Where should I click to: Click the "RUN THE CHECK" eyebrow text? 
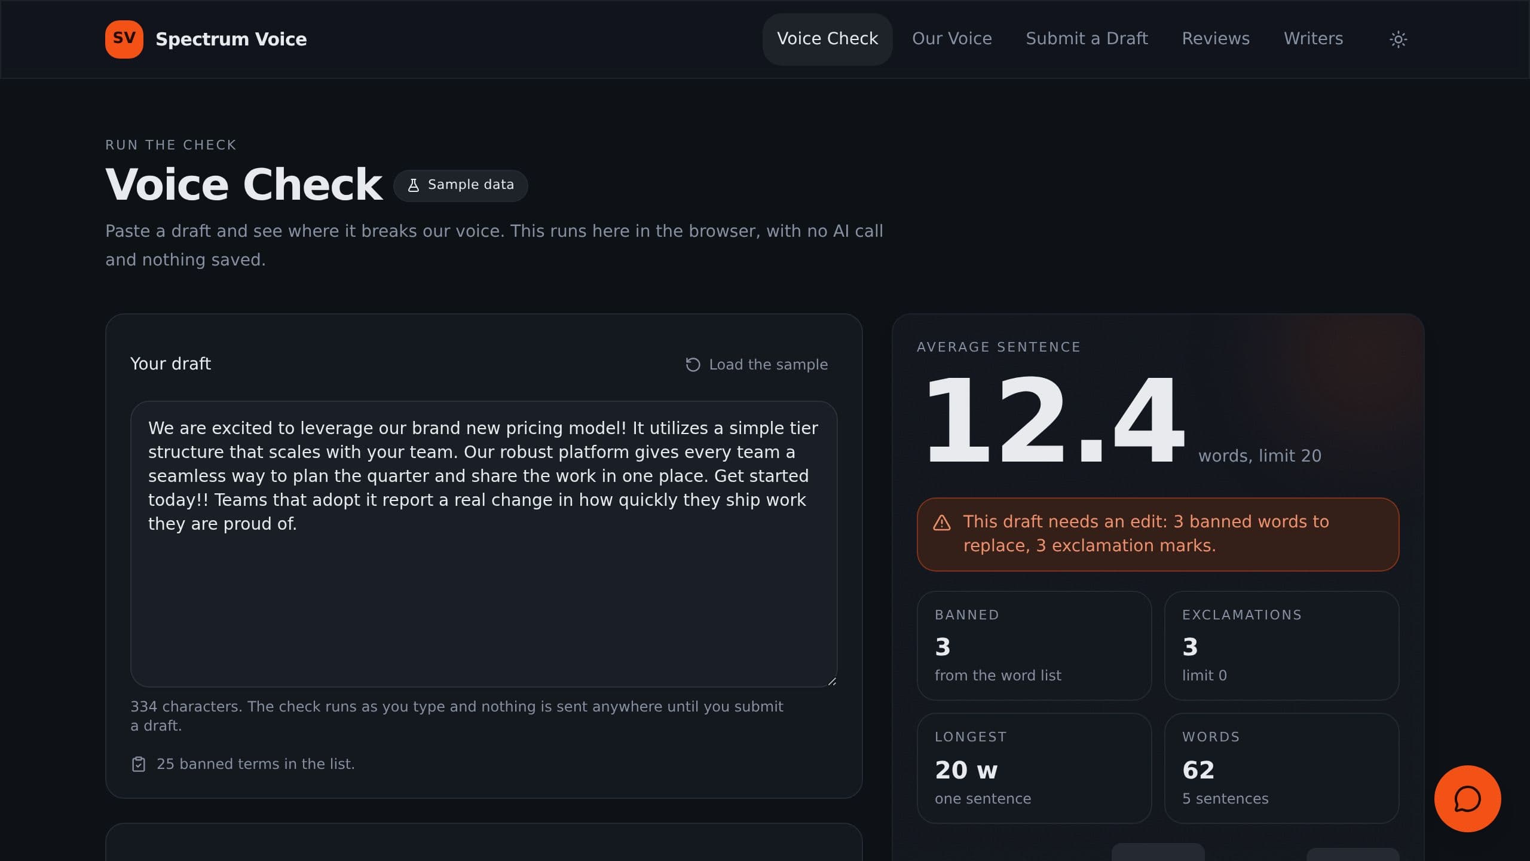[171, 145]
